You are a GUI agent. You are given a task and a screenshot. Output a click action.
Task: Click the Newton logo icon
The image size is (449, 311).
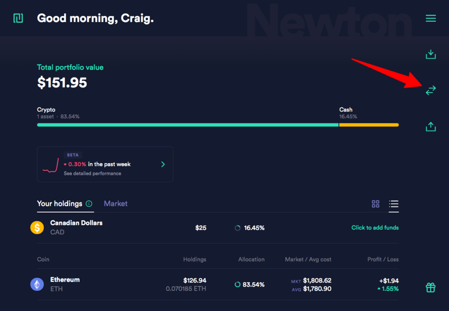click(18, 18)
